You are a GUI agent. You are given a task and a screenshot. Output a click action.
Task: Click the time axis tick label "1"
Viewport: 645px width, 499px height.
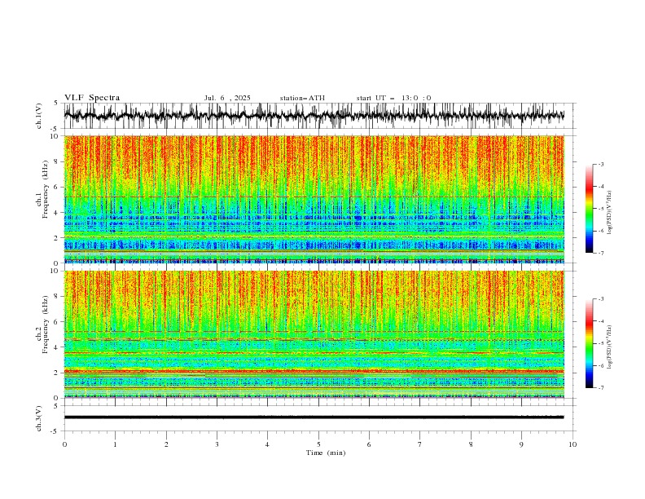pos(115,444)
